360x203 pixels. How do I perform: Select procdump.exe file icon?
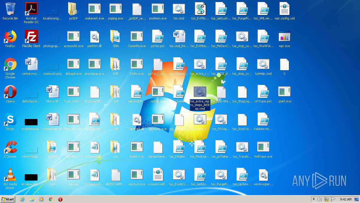pyautogui.click(x=94, y=65)
